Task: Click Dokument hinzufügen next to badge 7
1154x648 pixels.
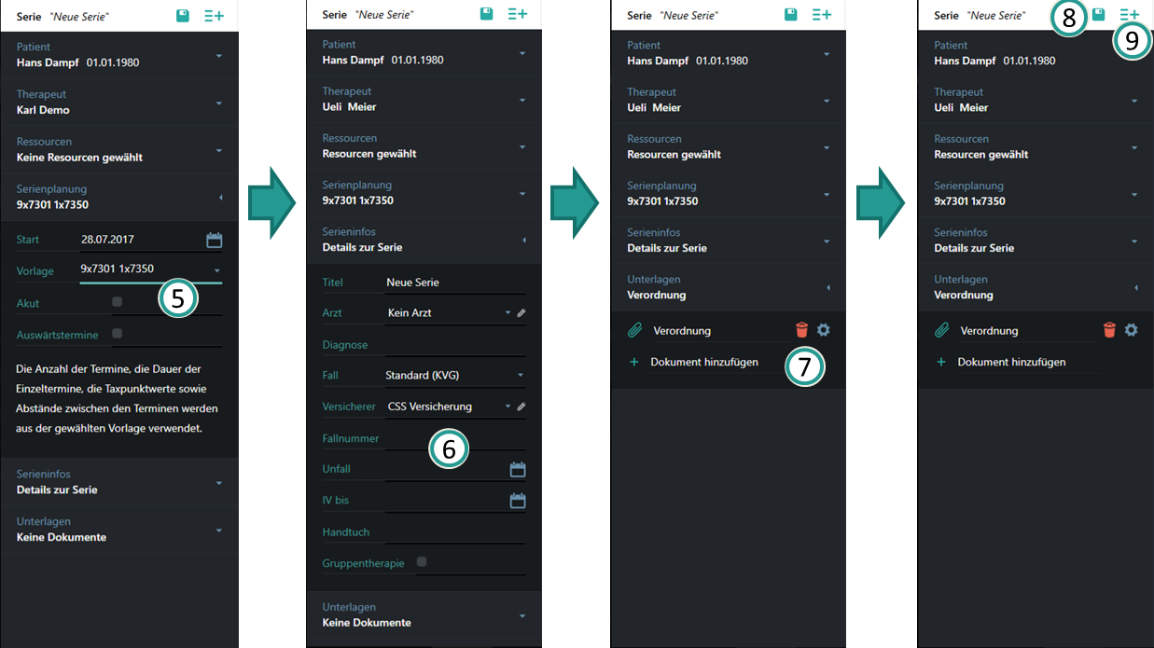Action: pos(703,362)
